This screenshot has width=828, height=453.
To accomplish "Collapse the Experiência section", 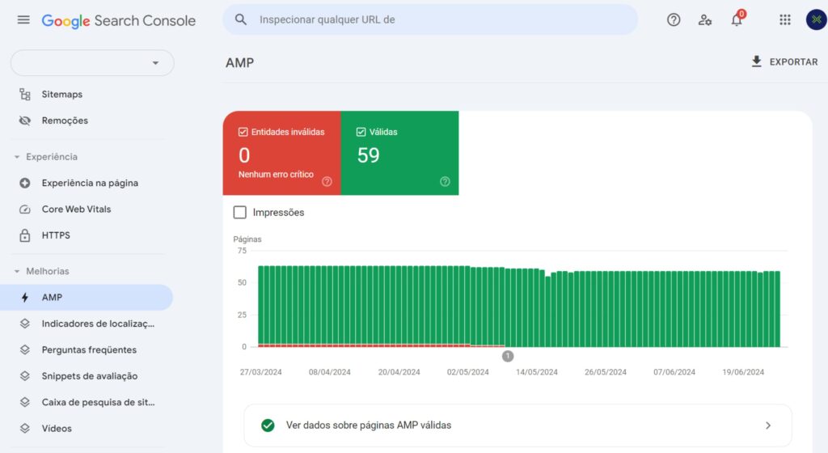I will pyautogui.click(x=17, y=157).
